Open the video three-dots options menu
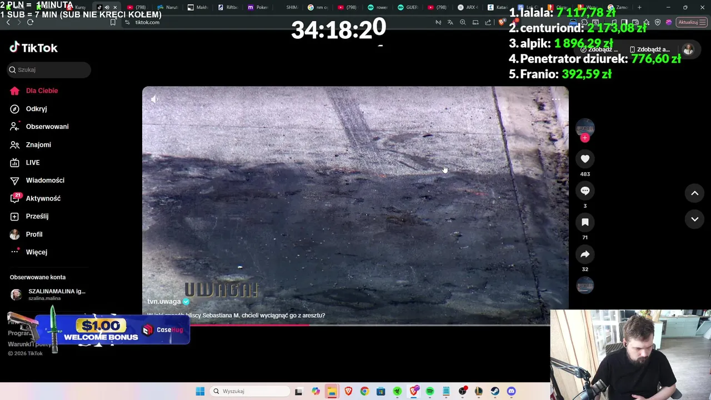 pyautogui.click(x=555, y=99)
